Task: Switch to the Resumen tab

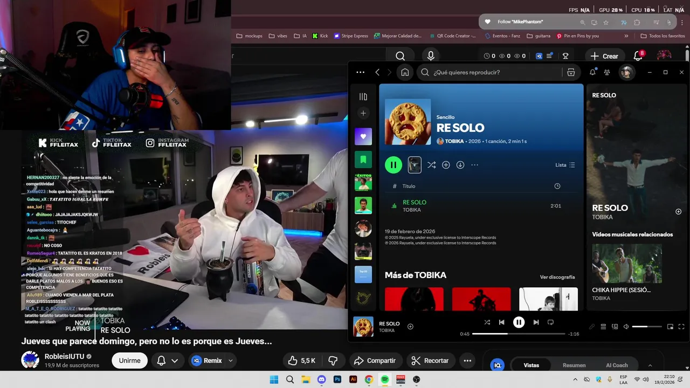Action: point(574,365)
